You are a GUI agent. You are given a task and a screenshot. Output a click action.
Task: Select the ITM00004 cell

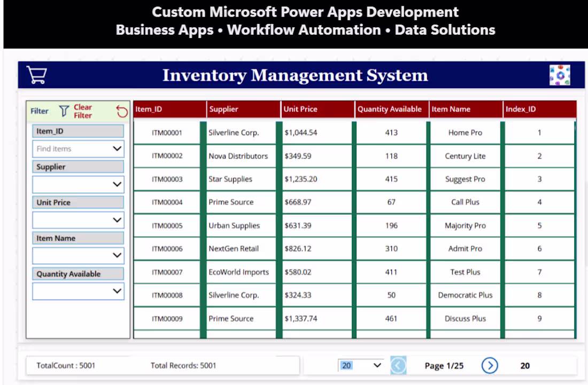coord(167,202)
